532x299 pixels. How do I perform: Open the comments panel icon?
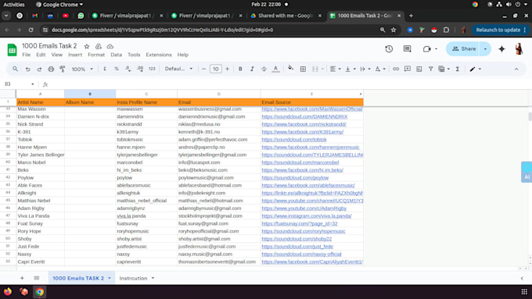click(x=407, y=48)
